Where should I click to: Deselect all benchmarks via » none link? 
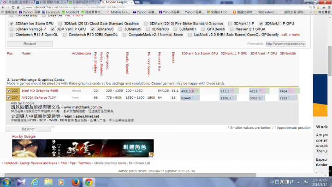pyautogui.click(x=294, y=35)
